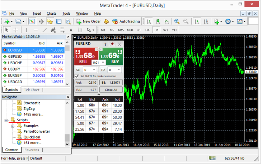263x166 pixels.
Task: Open the Indicators icon dropdown arrow
Action: (221, 21)
